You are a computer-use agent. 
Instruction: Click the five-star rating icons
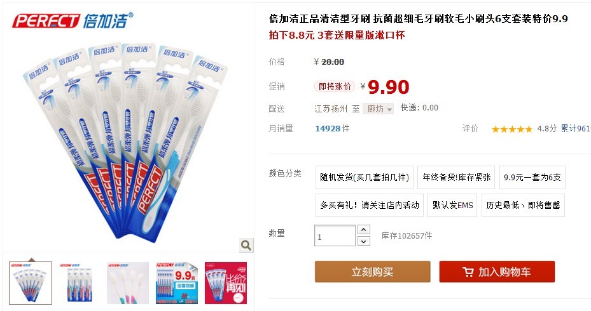[x=511, y=129]
